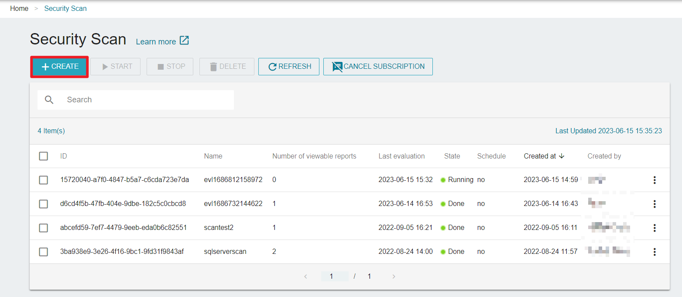Click the report count 2 for sqlserverscan

point(274,252)
